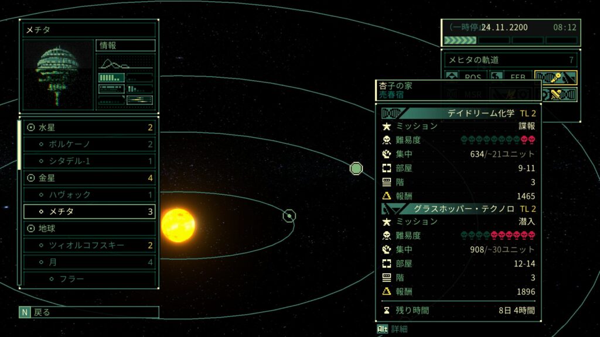
Task: Click the デイドリーム化学 corporation header
Action: (x=458, y=113)
